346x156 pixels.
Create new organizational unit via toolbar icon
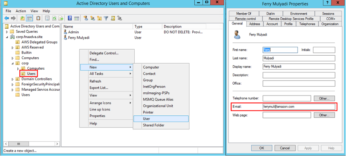pyautogui.click(x=99, y=18)
